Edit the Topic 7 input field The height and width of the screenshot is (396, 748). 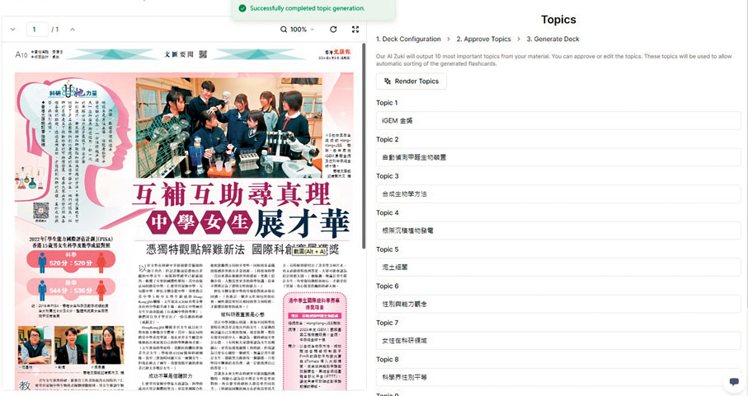(x=558, y=341)
